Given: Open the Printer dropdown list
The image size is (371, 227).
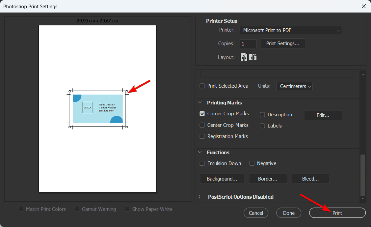Looking at the screenshot, I should click(291, 30).
